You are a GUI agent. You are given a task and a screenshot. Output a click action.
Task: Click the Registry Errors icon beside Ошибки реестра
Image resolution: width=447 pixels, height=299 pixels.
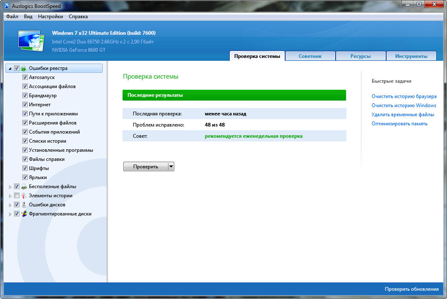tap(24, 68)
